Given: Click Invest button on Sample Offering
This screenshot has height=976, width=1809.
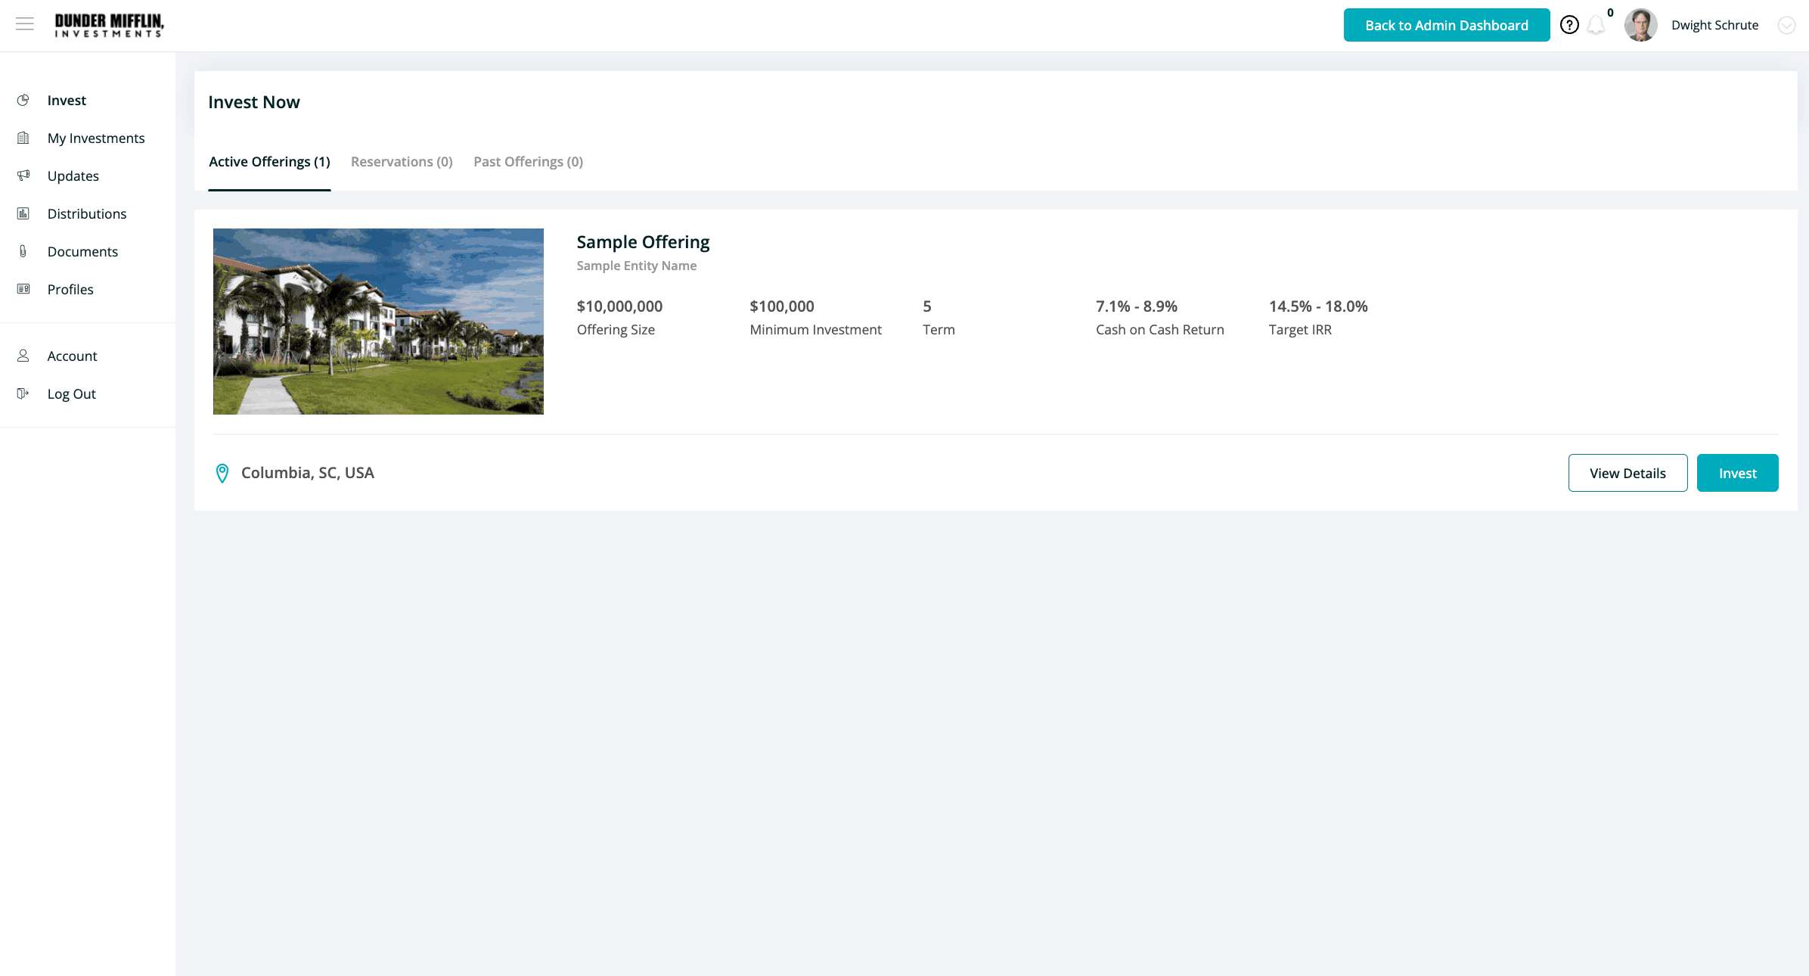Looking at the screenshot, I should pos(1738,472).
